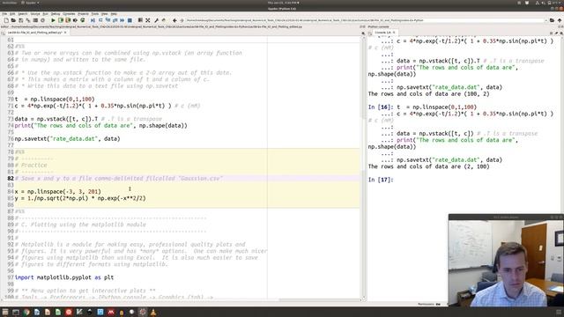Toggle fullscreen mode icon

pyautogui.click(x=147, y=20)
